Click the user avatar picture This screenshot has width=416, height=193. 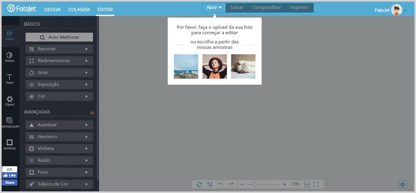(397, 10)
